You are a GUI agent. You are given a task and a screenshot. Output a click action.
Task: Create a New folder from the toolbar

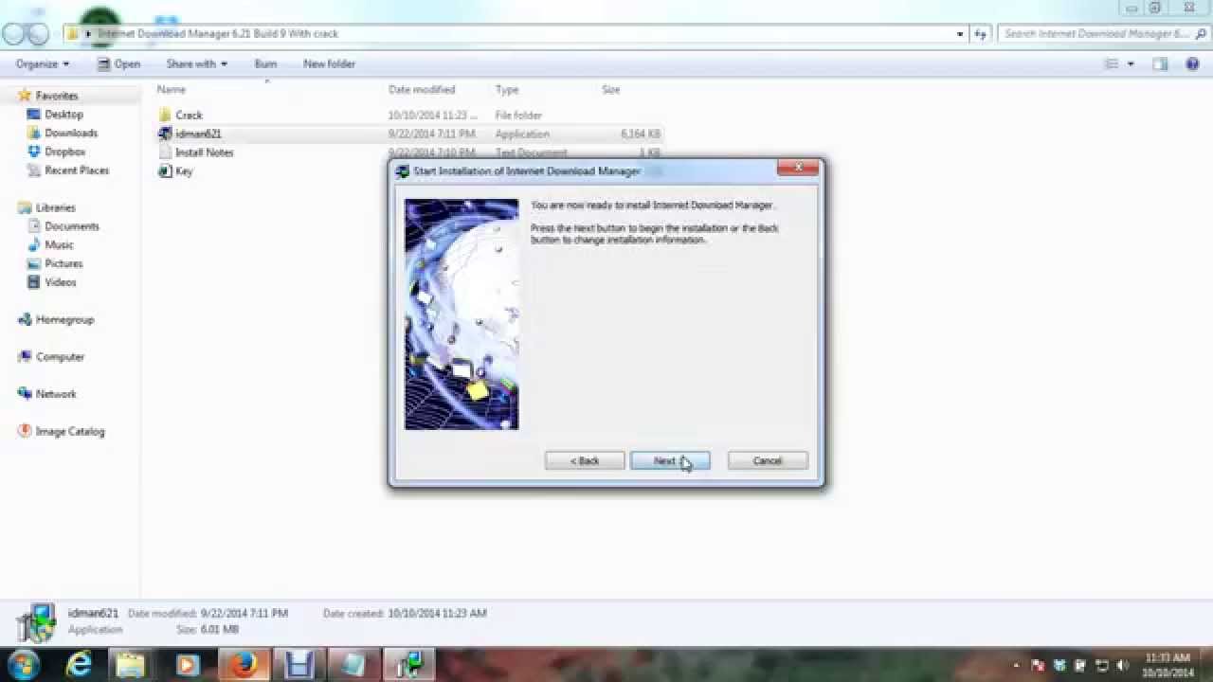pyautogui.click(x=329, y=64)
